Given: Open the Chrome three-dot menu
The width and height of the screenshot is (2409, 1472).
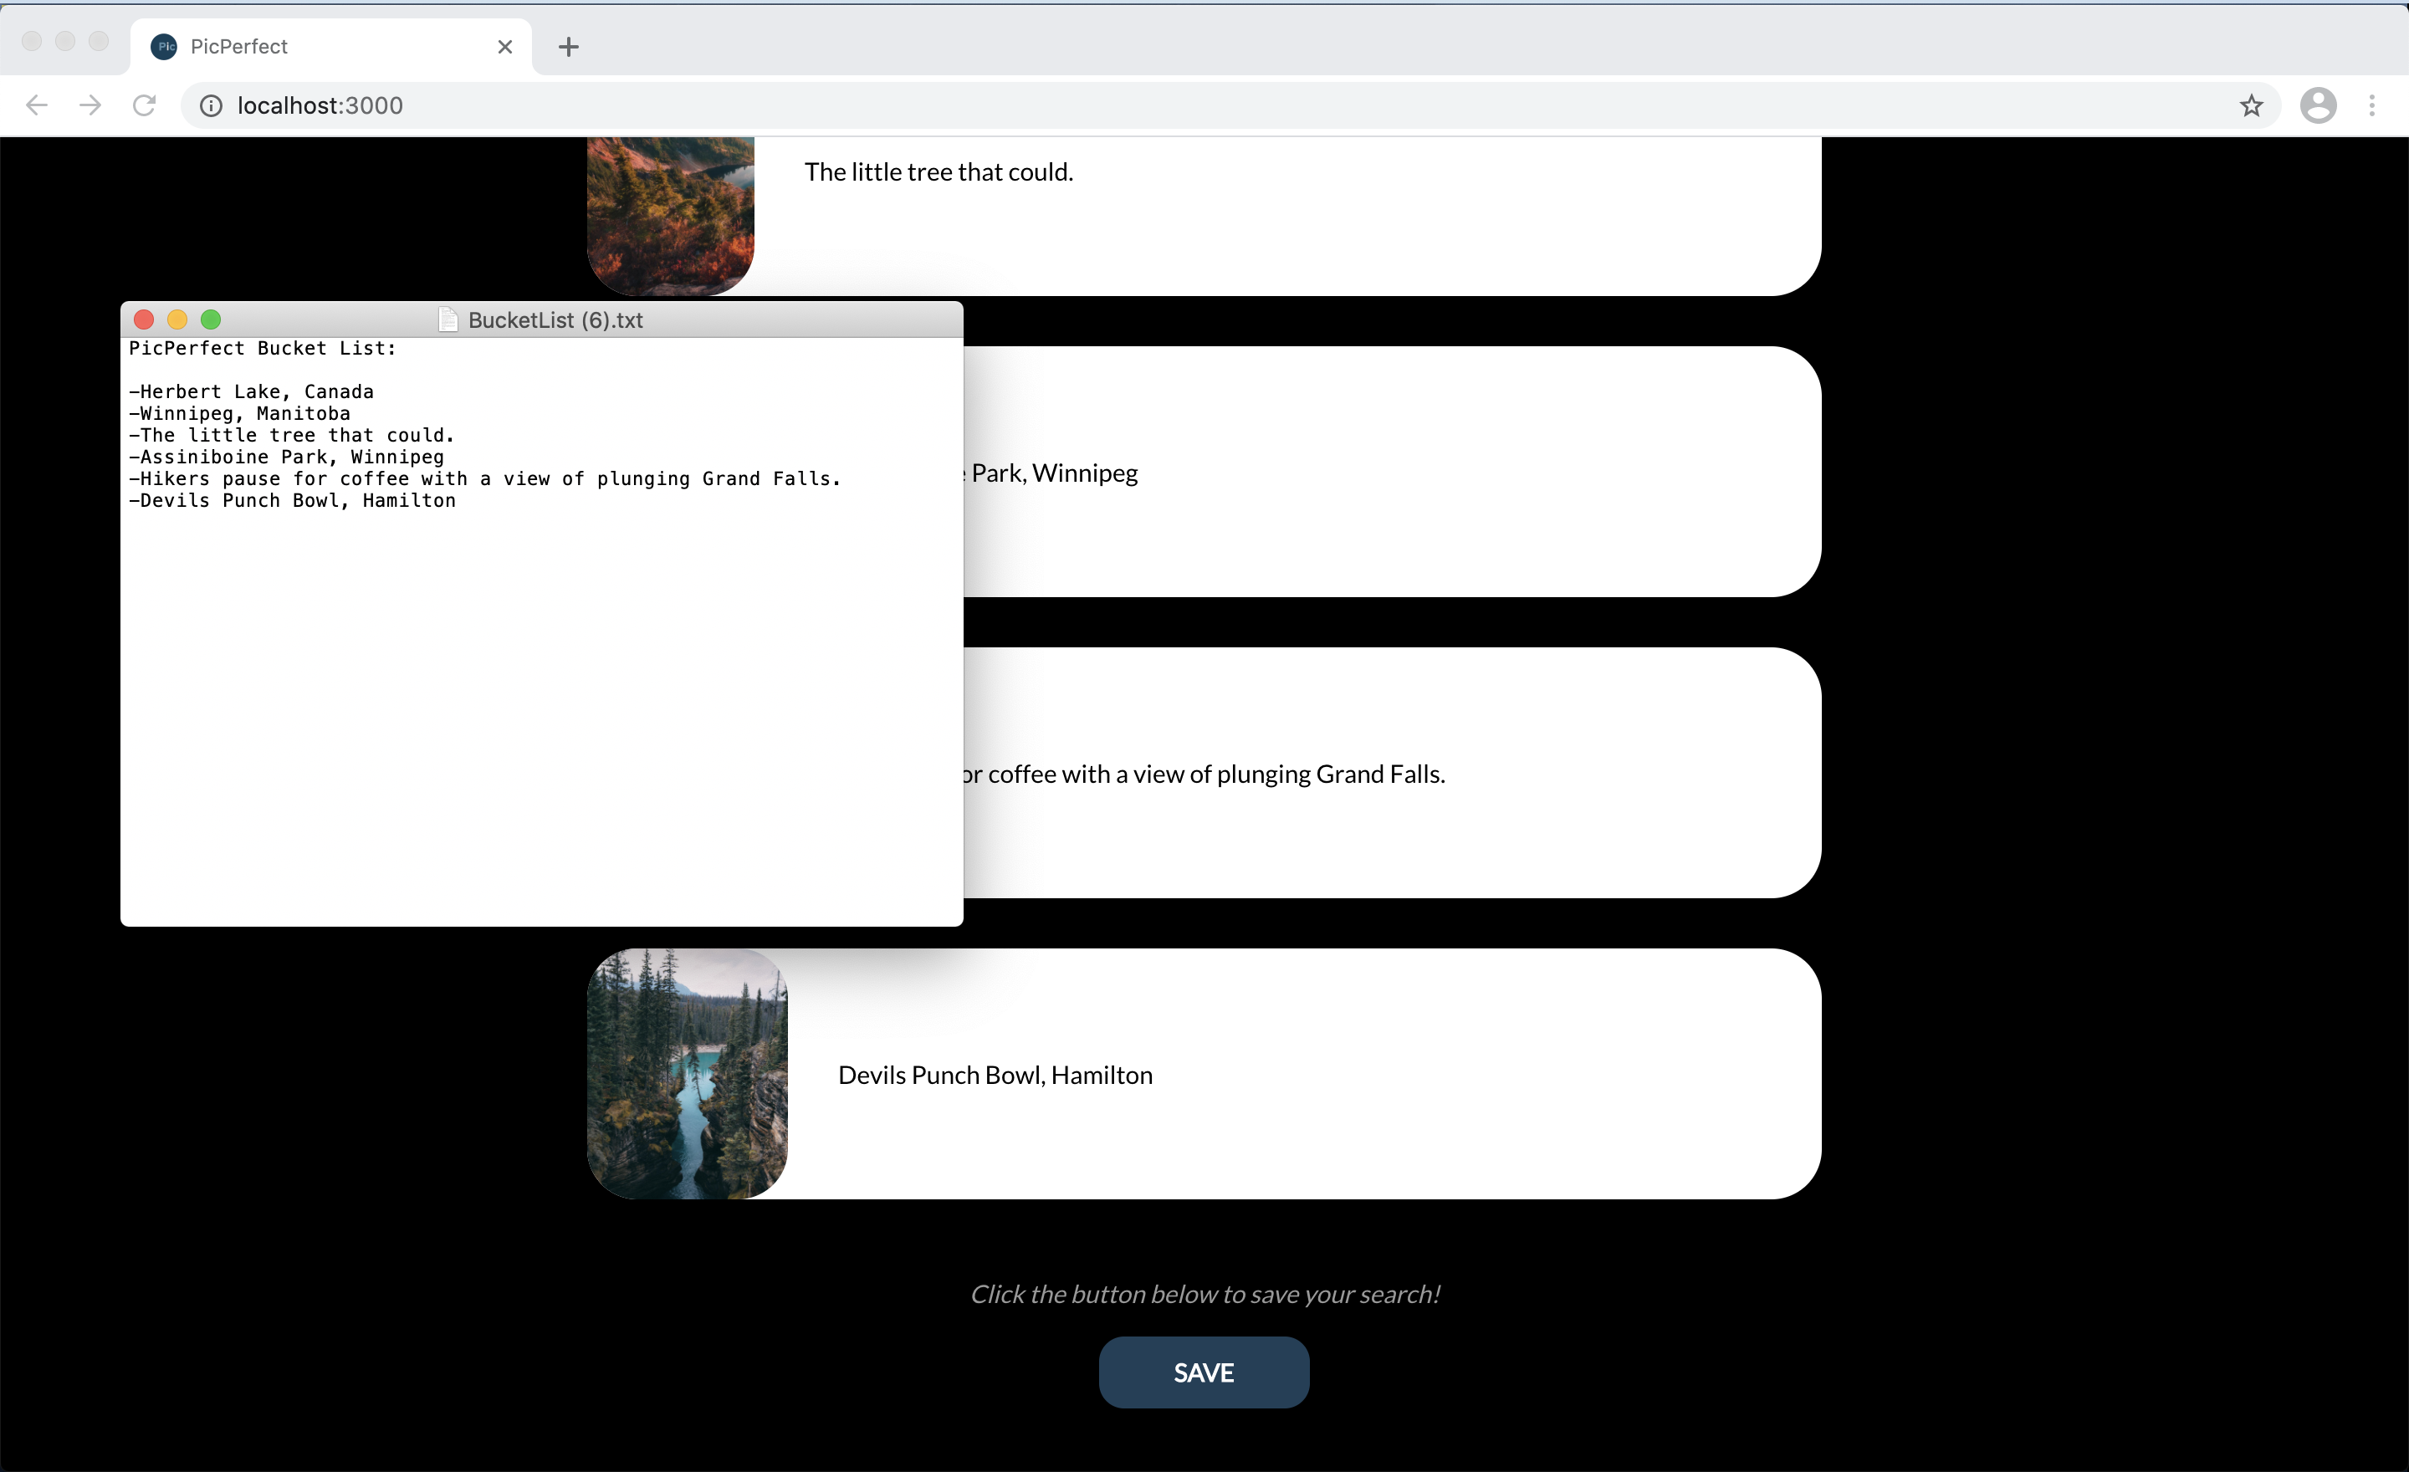Looking at the screenshot, I should point(2371,105).
